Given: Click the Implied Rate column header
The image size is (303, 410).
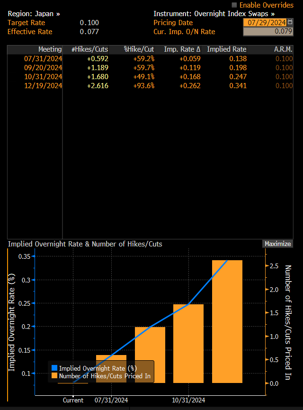Looking at the screenshot, I should coord(226,49).
